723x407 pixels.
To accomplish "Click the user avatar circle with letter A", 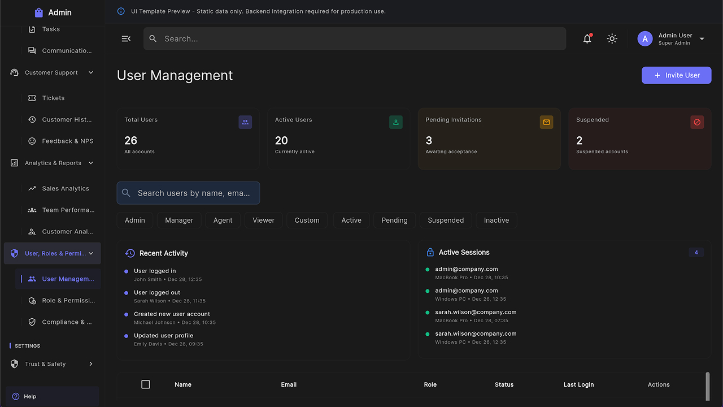I will (x=645, y=38).
